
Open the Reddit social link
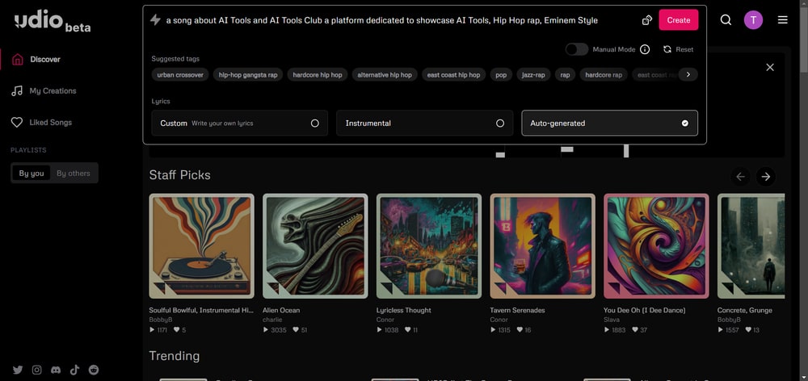coord(94,370)
